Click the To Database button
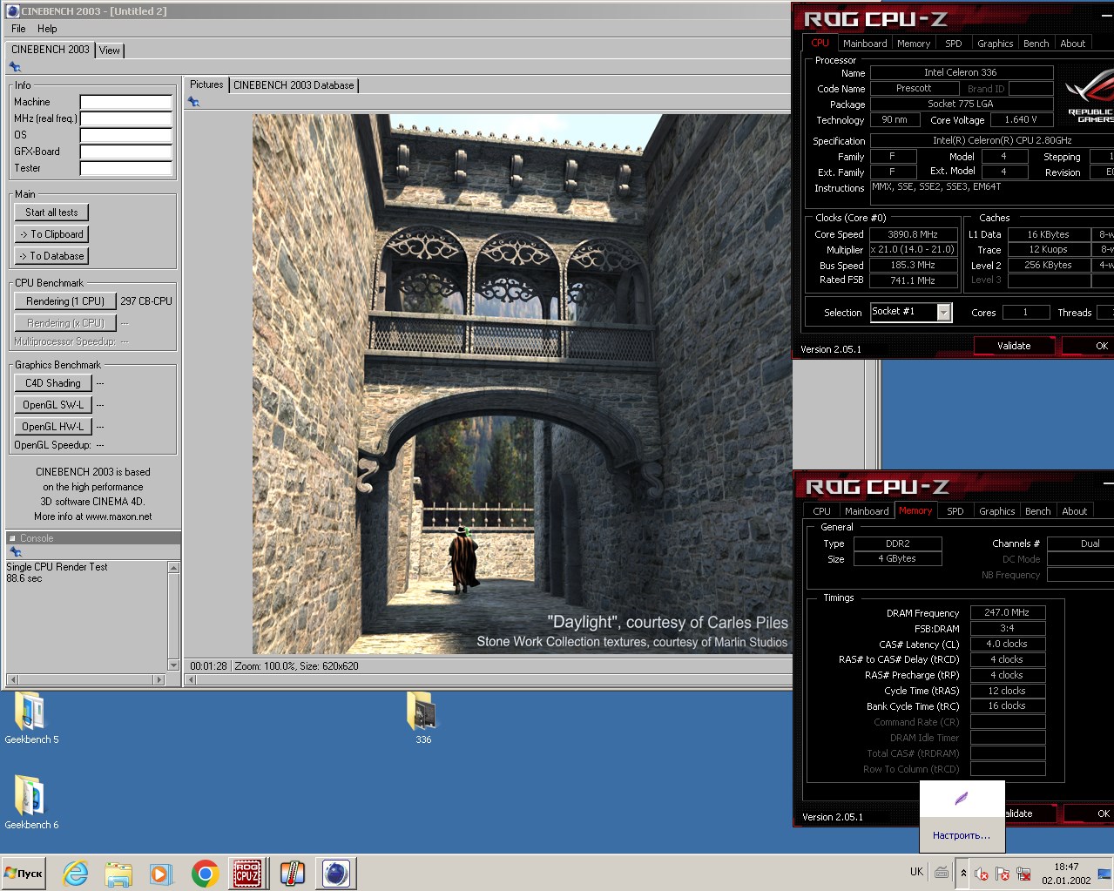 pyautogui.click(x=51, y=256)
